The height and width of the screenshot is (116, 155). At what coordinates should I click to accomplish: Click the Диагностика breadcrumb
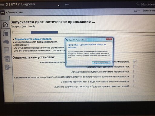15,12
